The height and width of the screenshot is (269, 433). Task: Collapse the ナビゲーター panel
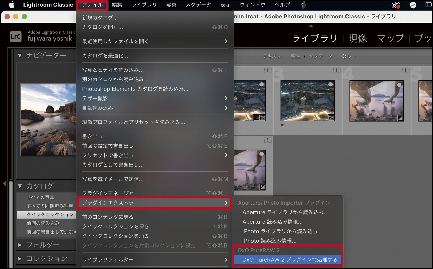20,55
